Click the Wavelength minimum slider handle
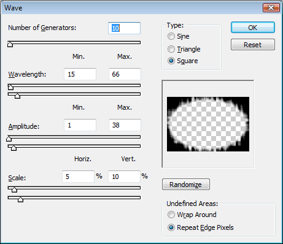The width and height of the screenshot is (283, 244). pyautogui.click(x=10, y=87)
